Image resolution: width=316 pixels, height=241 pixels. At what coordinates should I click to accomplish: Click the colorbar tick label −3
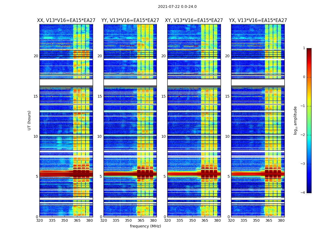tap(303, 164)
